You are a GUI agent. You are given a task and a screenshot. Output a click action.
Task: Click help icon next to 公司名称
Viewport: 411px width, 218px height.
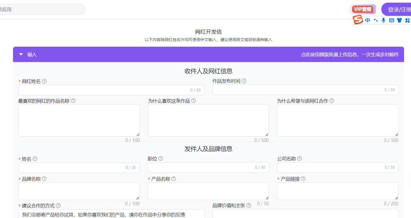click(299, 159)
